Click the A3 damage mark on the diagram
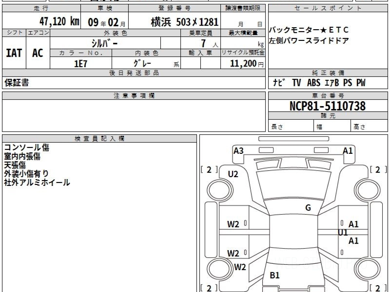Image resolution: width=390 pixels, height=292 pixels. pos(239,151)
